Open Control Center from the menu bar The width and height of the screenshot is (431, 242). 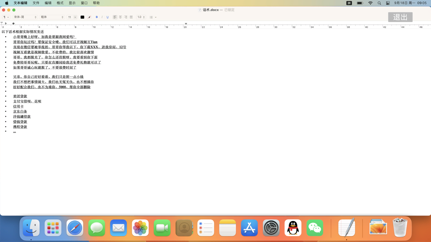tap(388, 3)
